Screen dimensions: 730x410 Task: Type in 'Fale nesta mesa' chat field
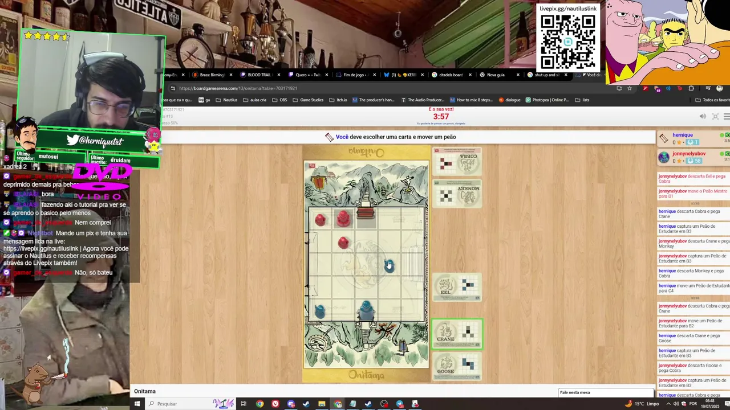[x=606, y=392]
